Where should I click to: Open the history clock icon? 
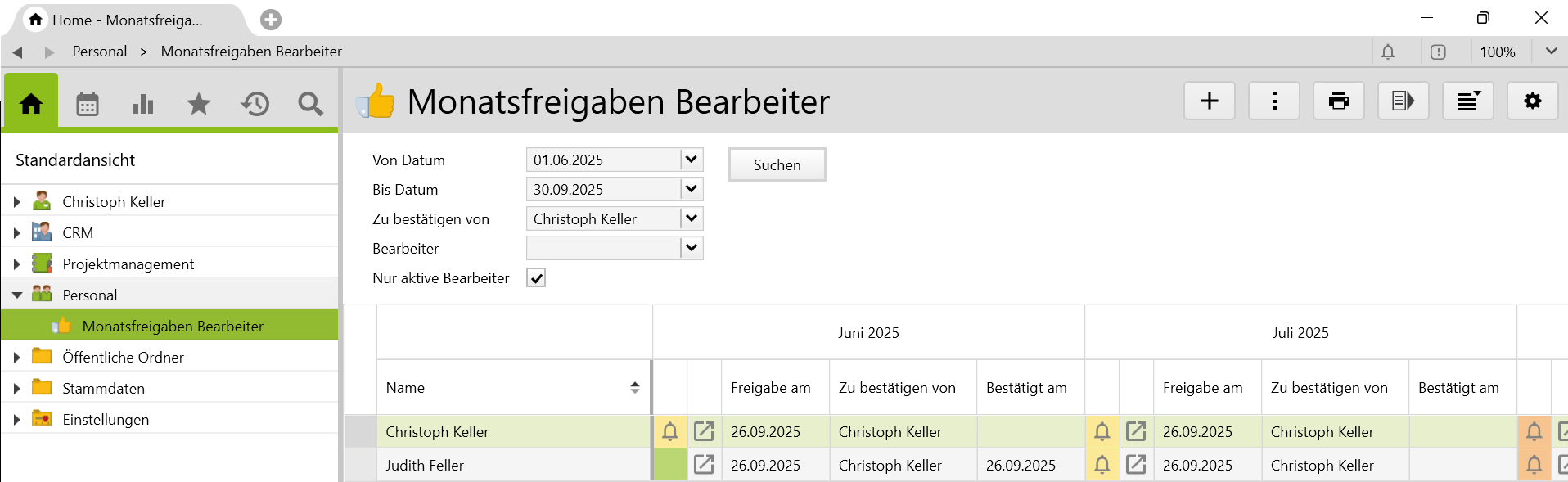point(255,104)
